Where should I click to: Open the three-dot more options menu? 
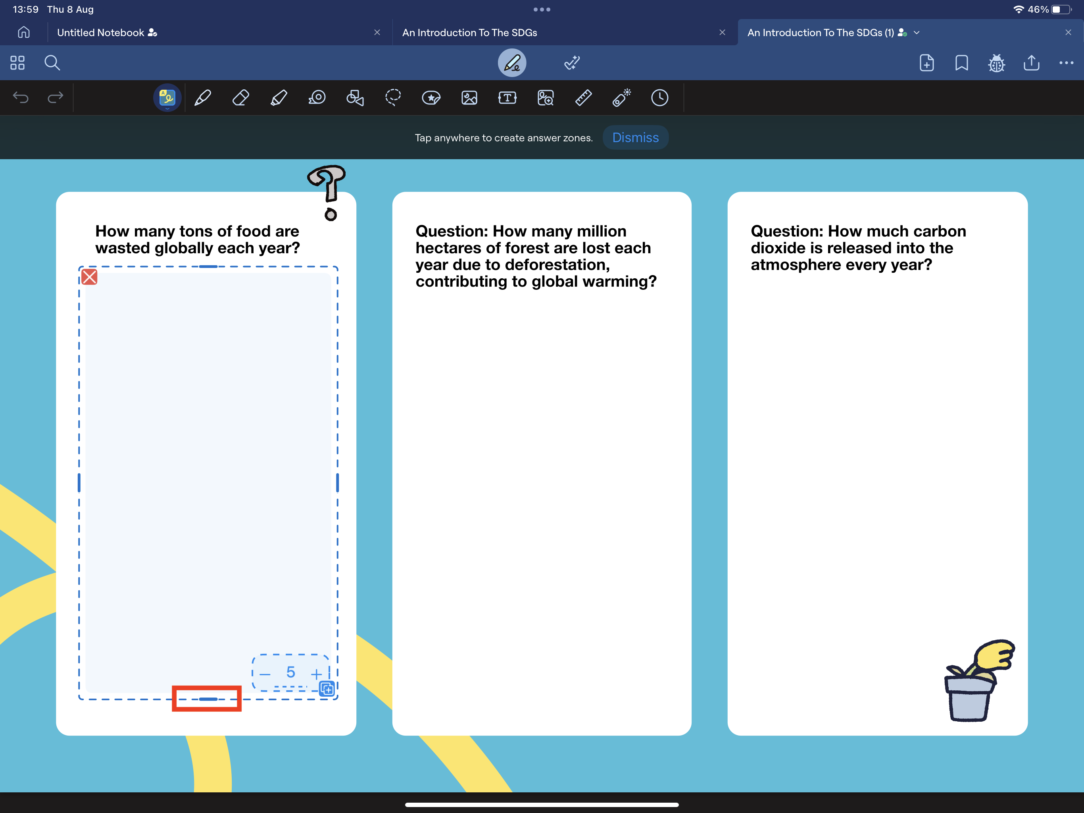1066,63
